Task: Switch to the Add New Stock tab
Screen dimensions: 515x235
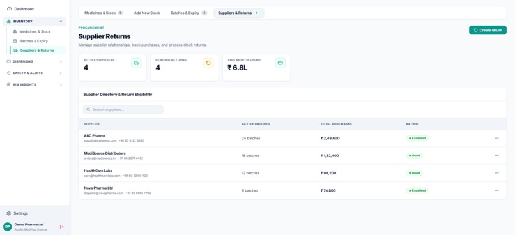Action: tap(147, 13)
